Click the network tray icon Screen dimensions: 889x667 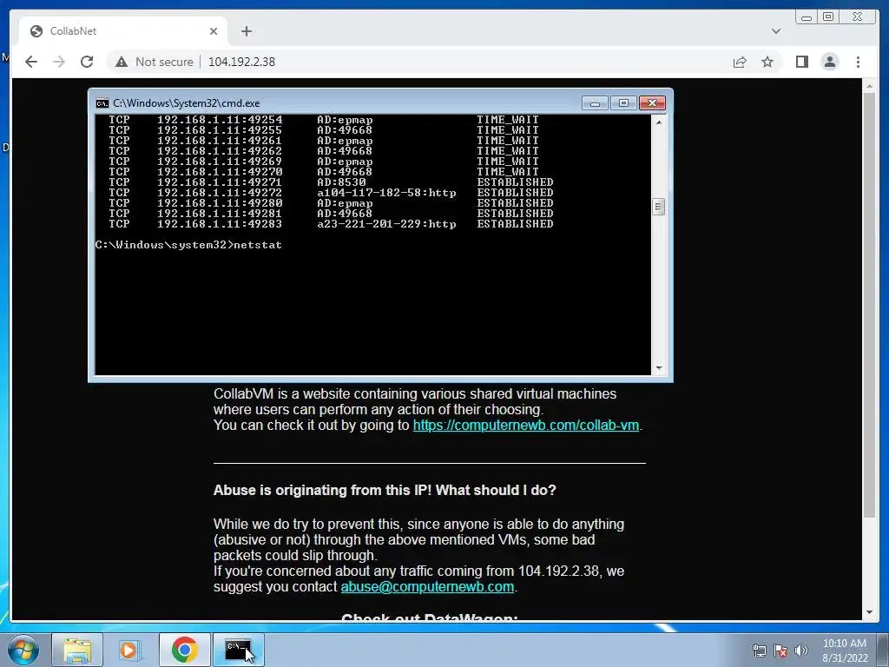coord(759,650)
